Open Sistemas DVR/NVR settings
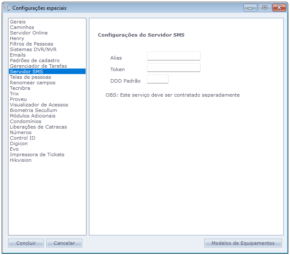Image resolution: width=290 pixels, height=255 pixels. [33, 49]
